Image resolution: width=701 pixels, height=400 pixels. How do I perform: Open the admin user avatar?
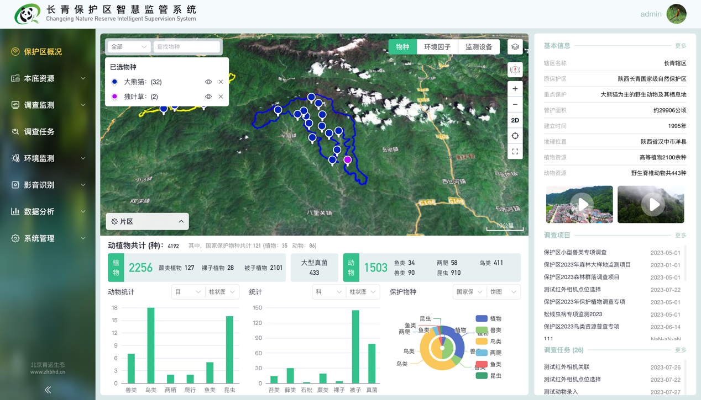point(677,14)
